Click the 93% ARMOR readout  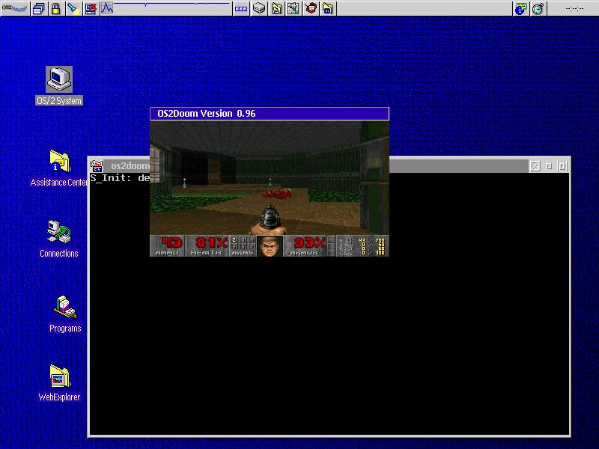[310, 242]
